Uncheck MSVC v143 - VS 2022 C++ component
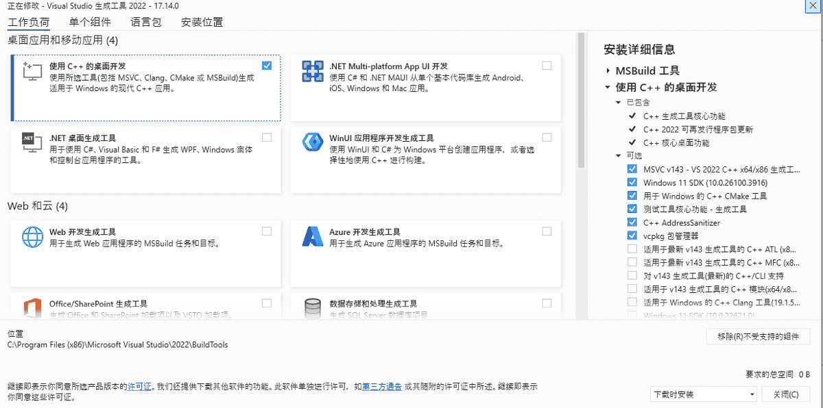Screen dimensions: 823x408 pyautogui.click(x=632, y=169)
